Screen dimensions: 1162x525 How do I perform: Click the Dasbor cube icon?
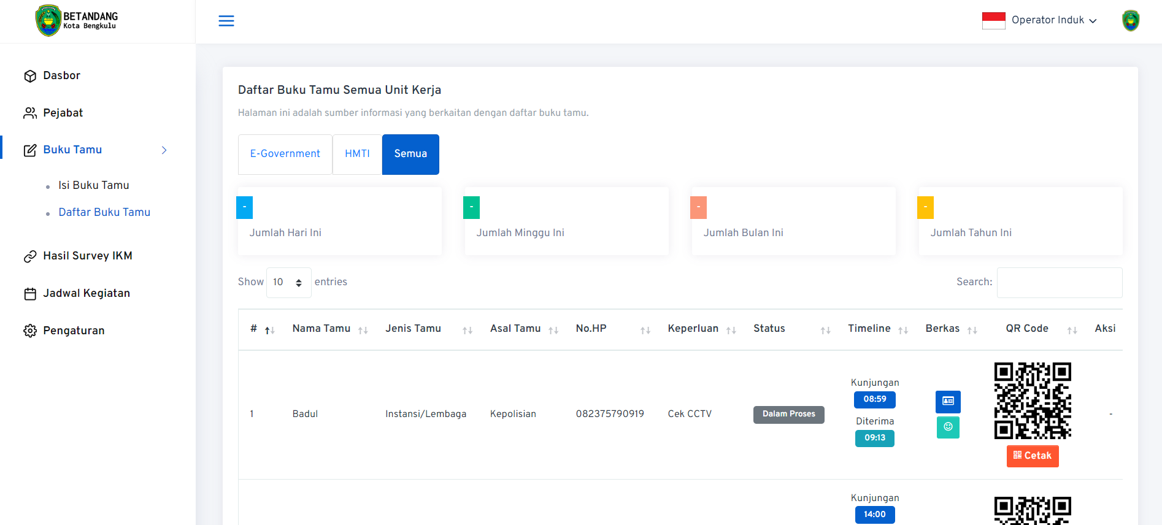pyautogui.click(x=30, y=76)
